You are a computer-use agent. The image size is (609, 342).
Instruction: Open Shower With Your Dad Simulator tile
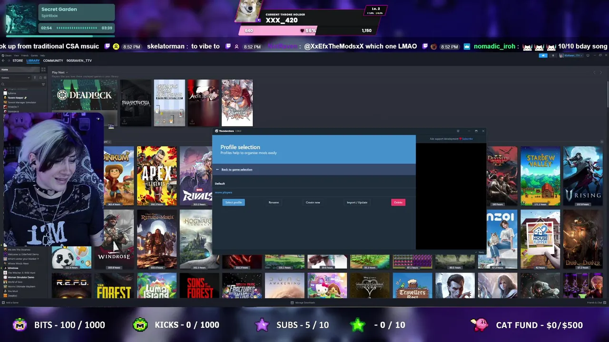(169, 103)
